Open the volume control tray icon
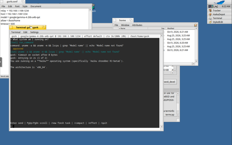 [216, 7]
